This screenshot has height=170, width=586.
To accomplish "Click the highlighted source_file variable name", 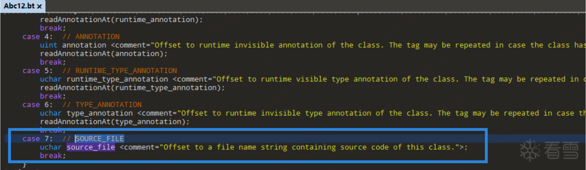I will [x=91, y=147].
